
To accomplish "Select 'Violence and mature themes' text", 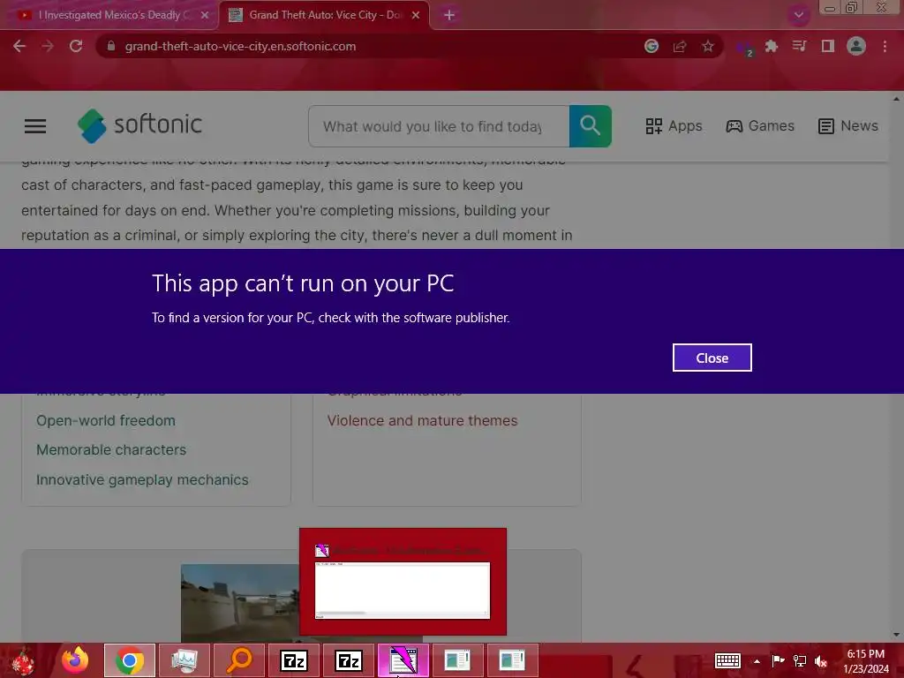I will tap(423, 420).
